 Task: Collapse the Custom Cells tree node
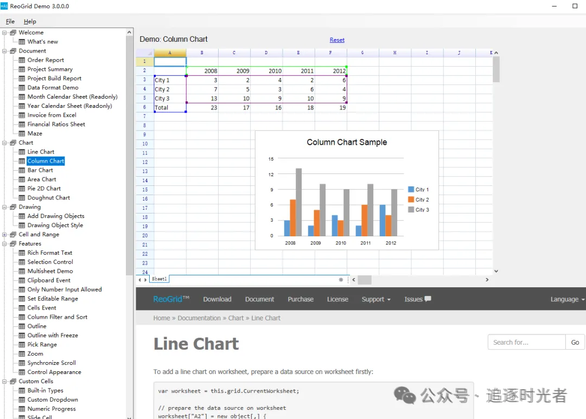pyautogui.click(x=4, y=381)
